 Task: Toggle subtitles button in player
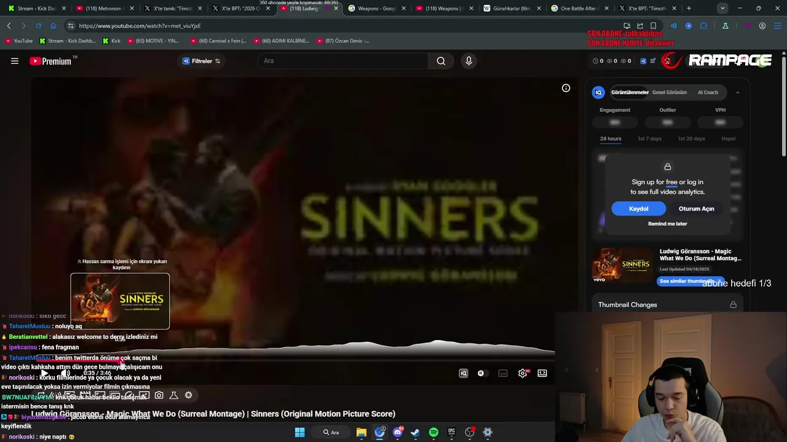(x=503, y=373)
